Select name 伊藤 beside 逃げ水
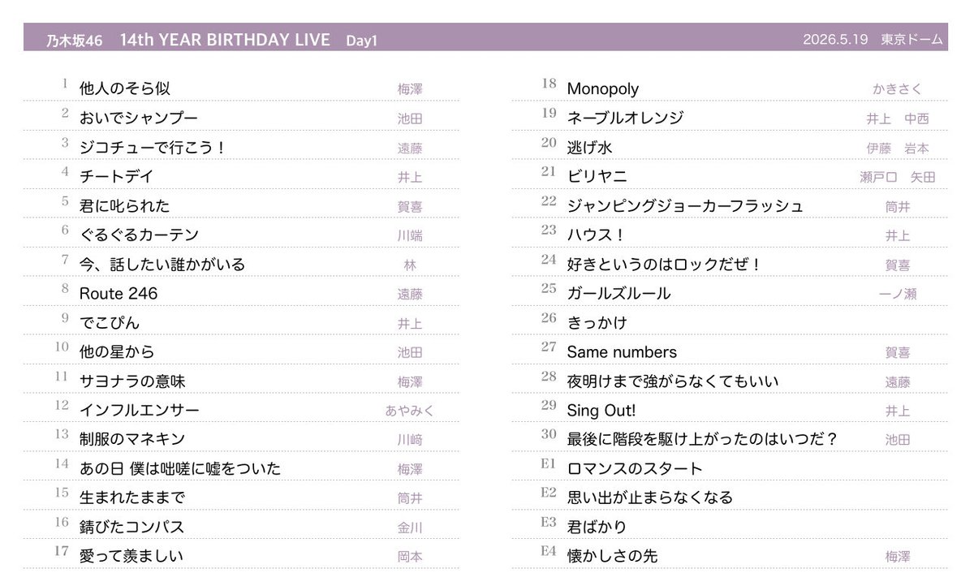Screen dimensions: 974x573 click(x=879, y=148)
